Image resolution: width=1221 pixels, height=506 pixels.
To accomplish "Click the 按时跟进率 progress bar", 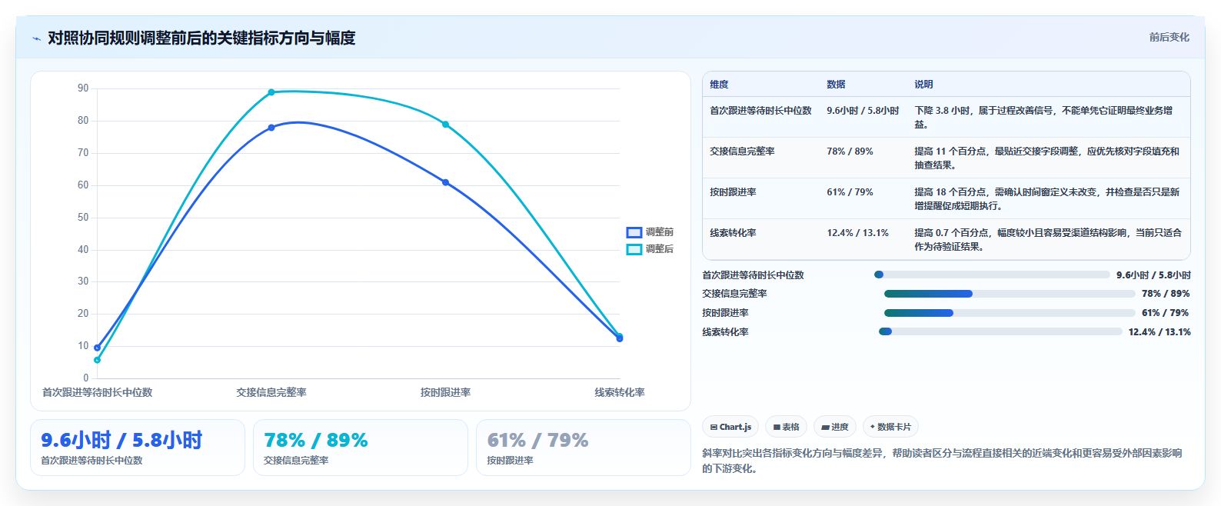I will pos(1010,313).
